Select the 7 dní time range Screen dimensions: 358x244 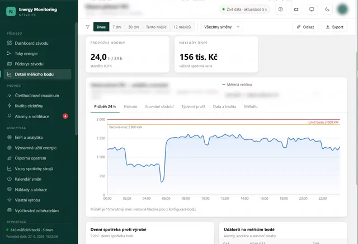(117, 27)
